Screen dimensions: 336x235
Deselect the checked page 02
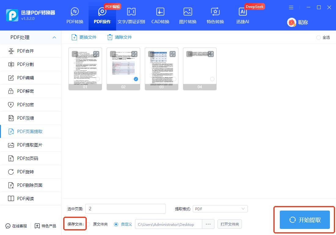tap(136, 79)
